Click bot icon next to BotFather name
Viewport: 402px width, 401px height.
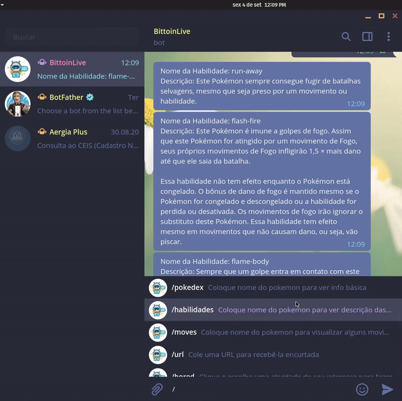pos(42,97)
